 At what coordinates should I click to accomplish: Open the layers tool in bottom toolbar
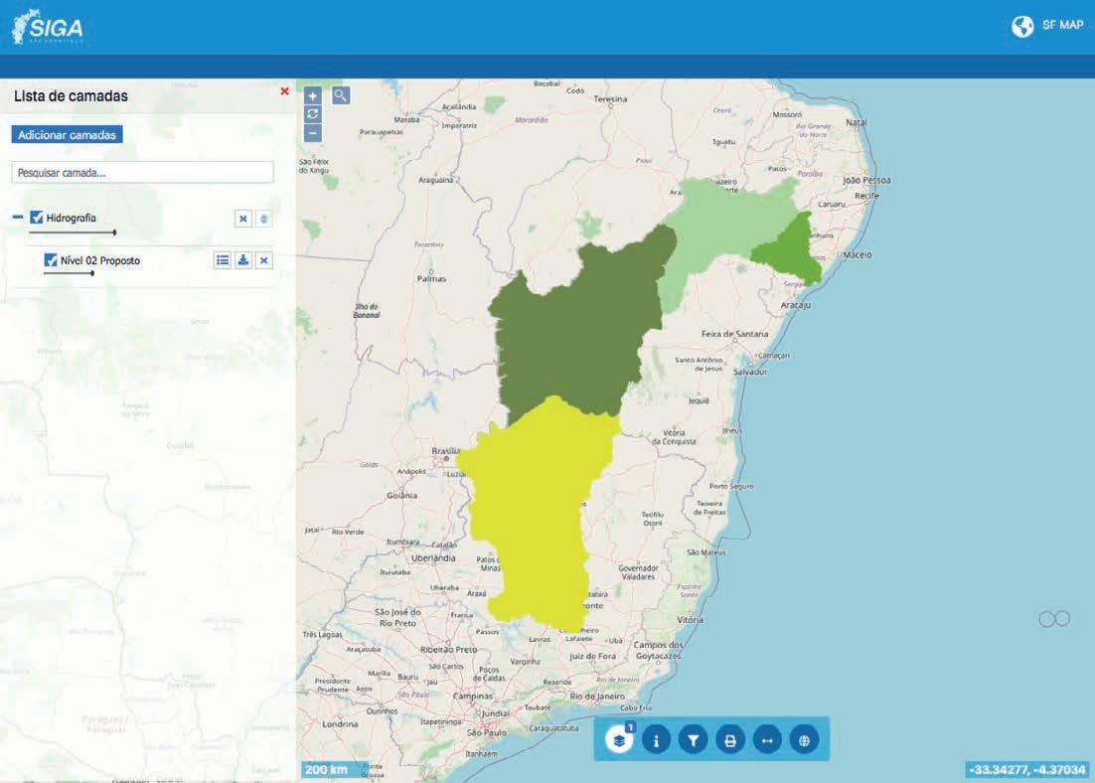(619, 739)
